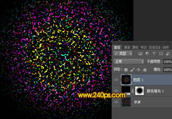Open the 类型 layer filter dropdown
The width and height of the screenshot is (172, 119).
tap(123, 53)
